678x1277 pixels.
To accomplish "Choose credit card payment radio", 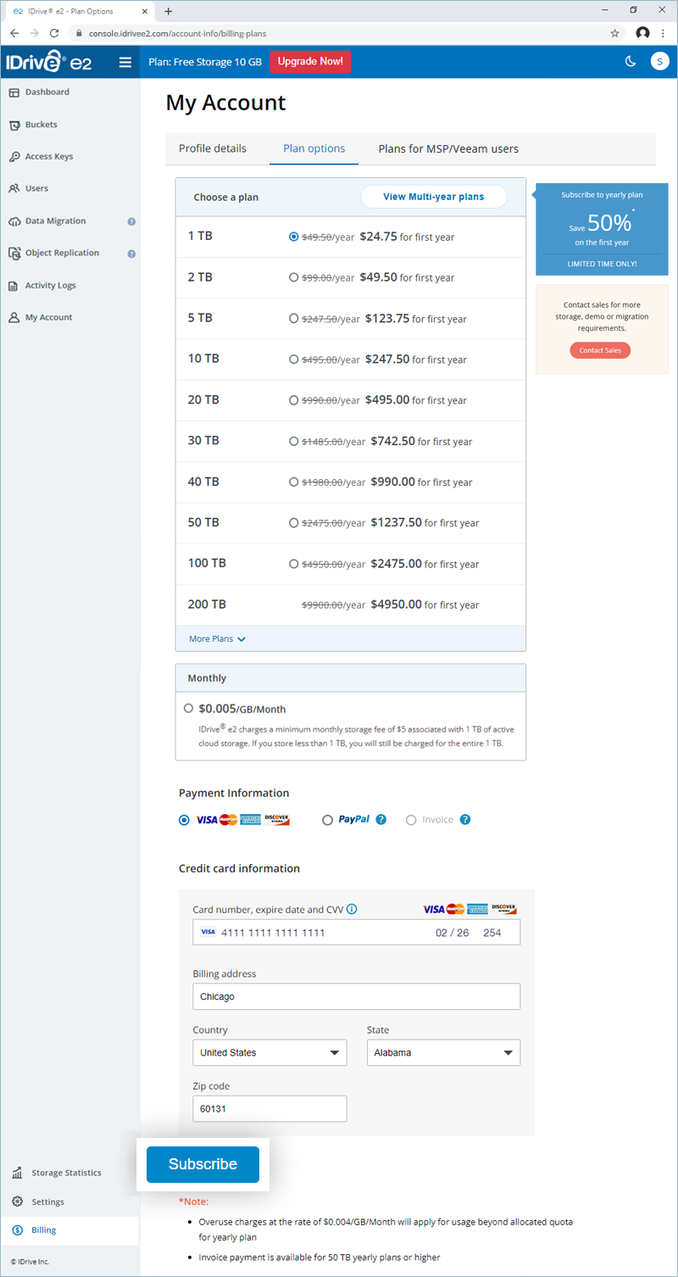I will [x=184, y=820].
